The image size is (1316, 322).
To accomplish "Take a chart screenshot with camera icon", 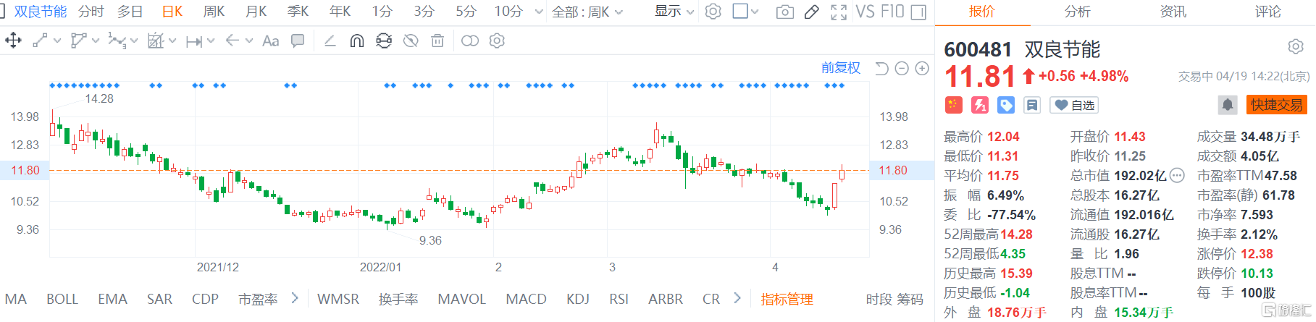I will [x=784, y=12].
